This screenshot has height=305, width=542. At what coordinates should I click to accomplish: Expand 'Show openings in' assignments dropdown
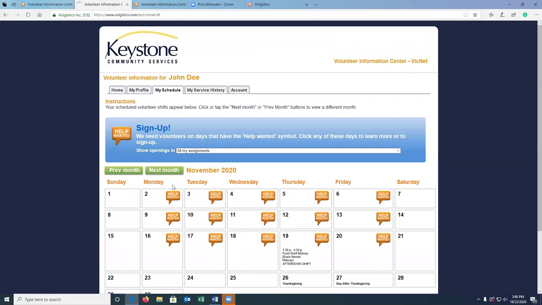point(288,150)
